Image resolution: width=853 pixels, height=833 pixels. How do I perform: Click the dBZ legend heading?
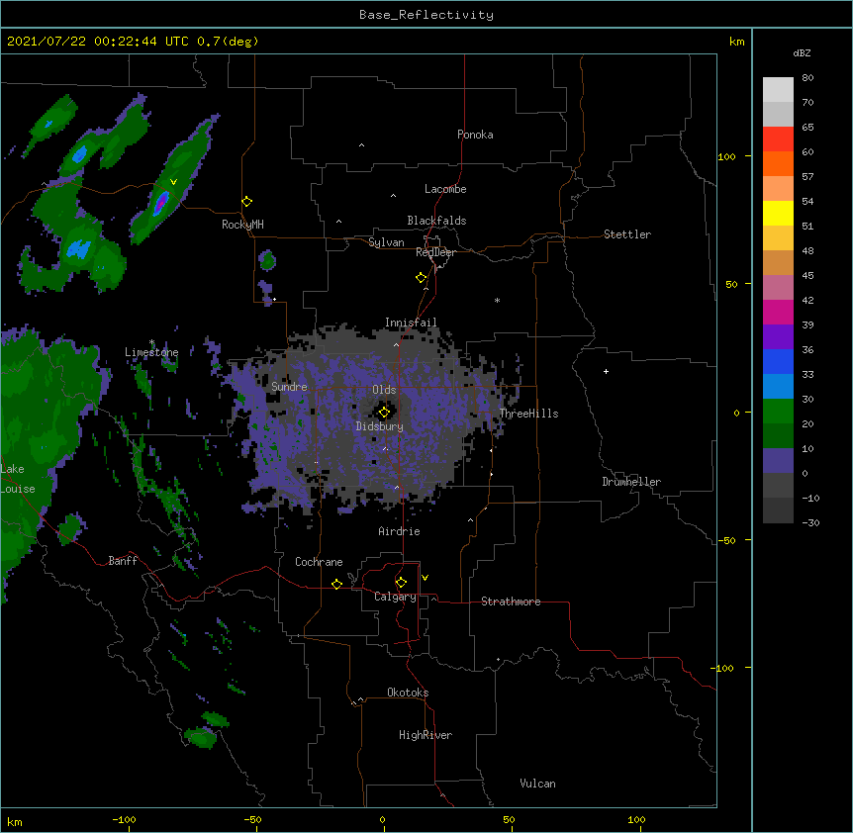pos(802,53)
